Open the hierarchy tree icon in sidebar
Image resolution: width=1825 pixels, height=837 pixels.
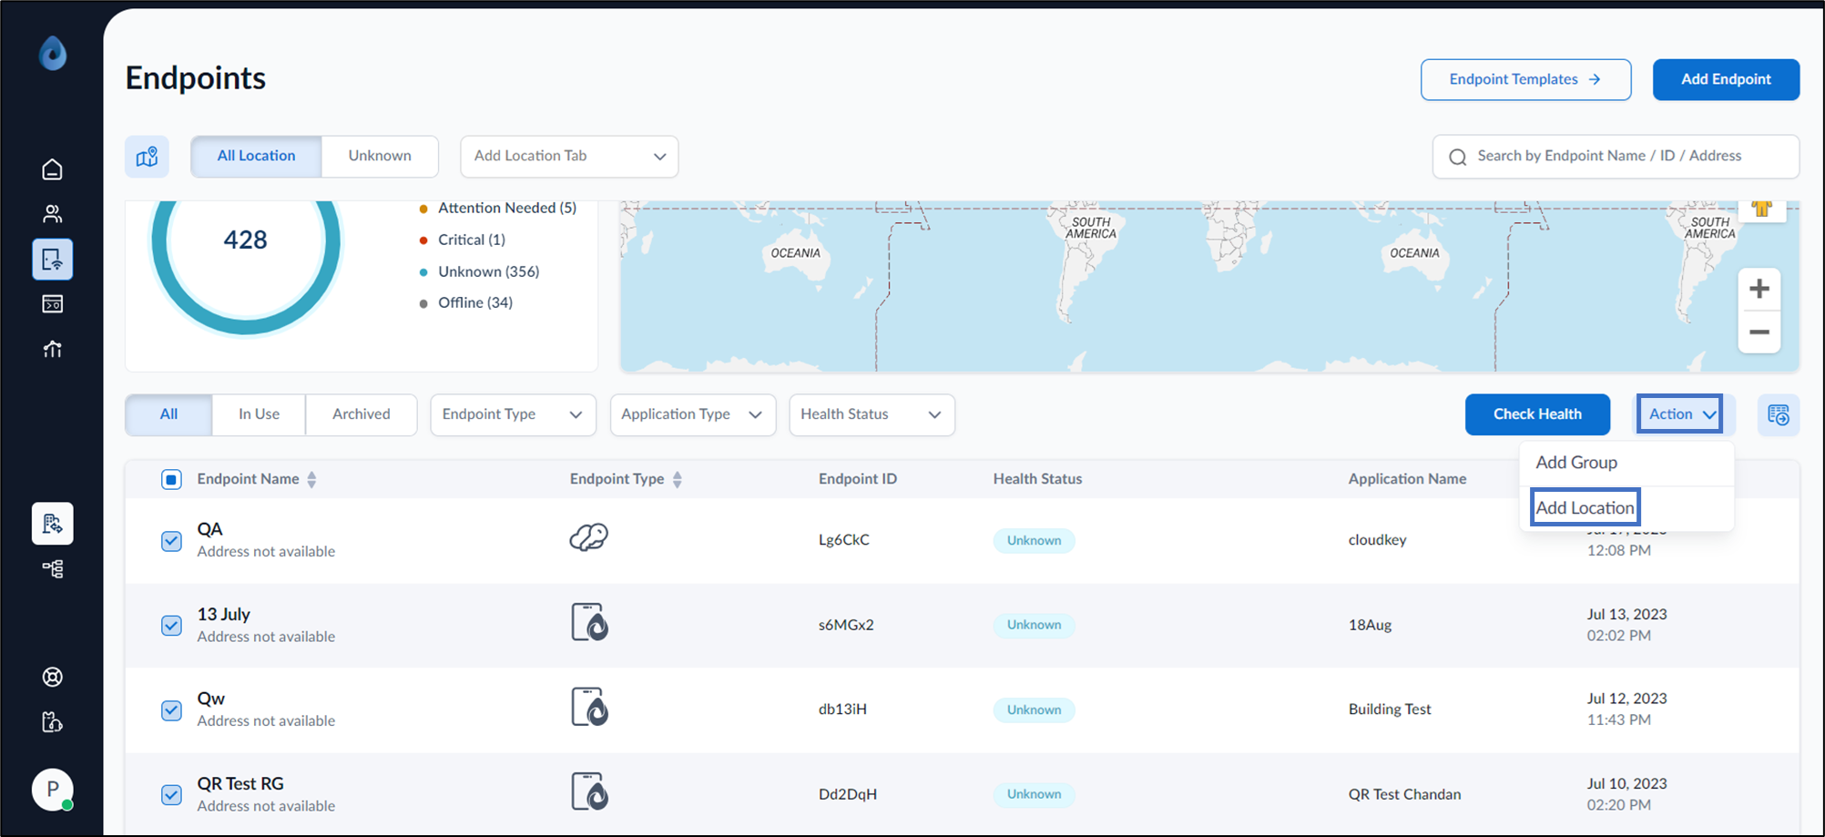coord(53,569)
